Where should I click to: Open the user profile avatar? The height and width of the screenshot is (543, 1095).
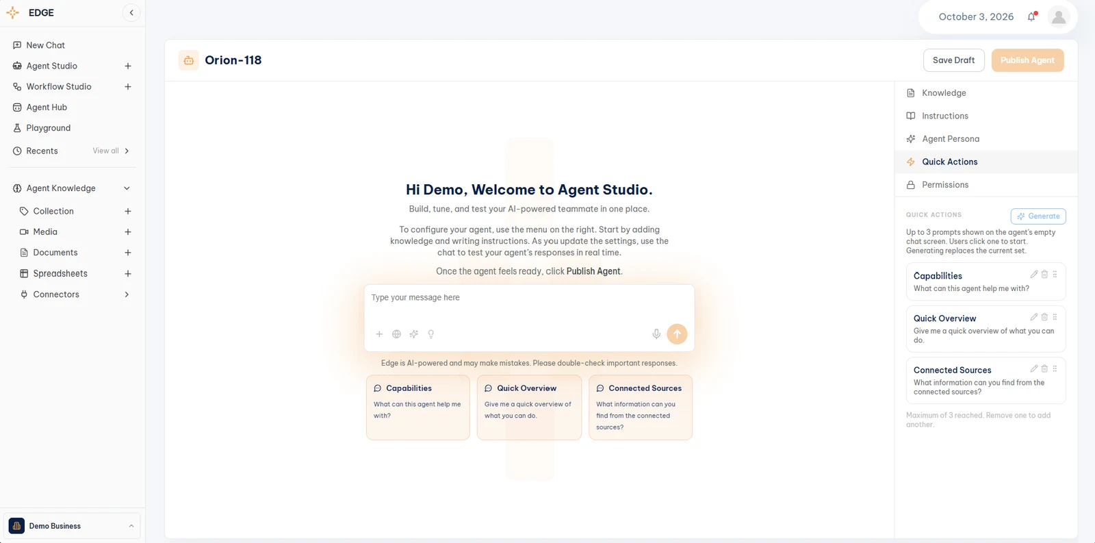point(1059,16)
